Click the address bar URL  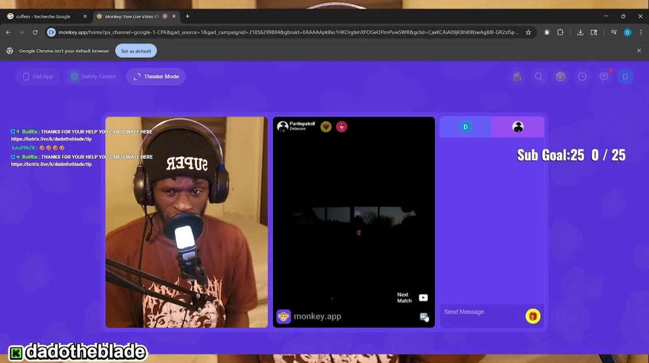click(288, 32)
